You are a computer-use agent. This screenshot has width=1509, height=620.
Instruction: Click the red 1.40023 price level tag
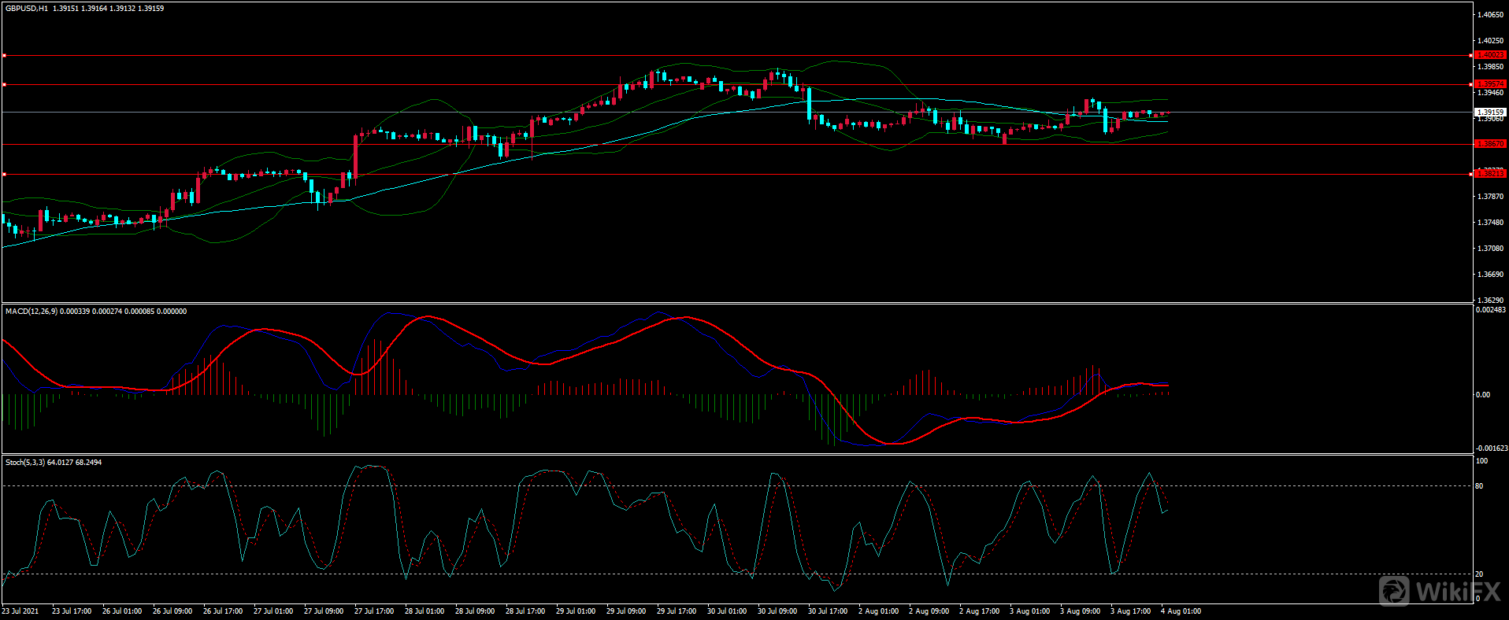[1489, 55]
